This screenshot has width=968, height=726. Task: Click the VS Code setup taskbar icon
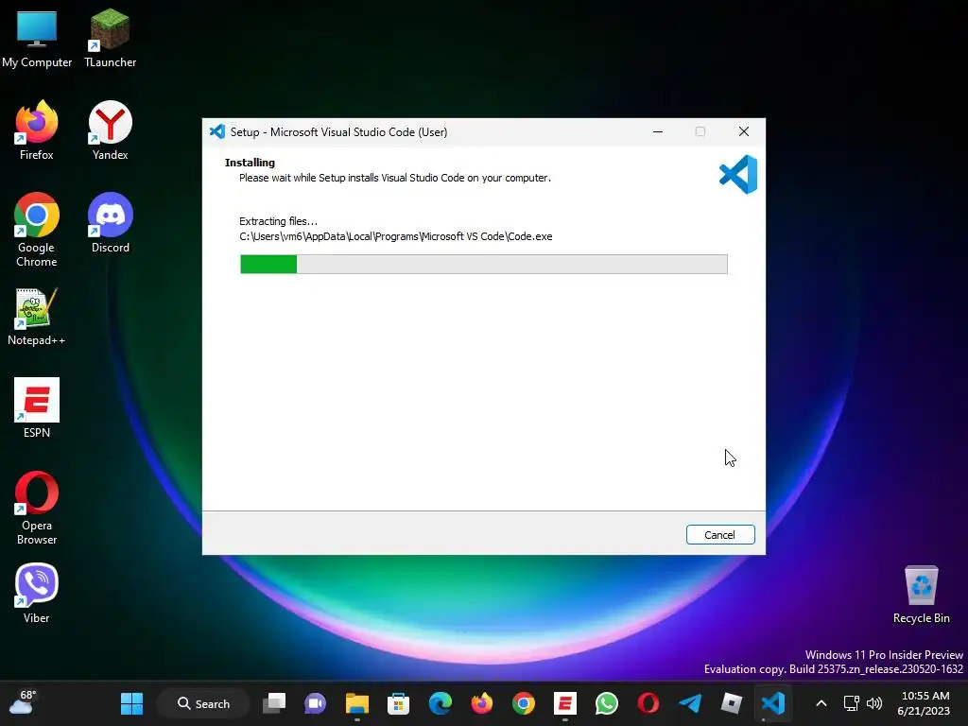coord(773,703)
